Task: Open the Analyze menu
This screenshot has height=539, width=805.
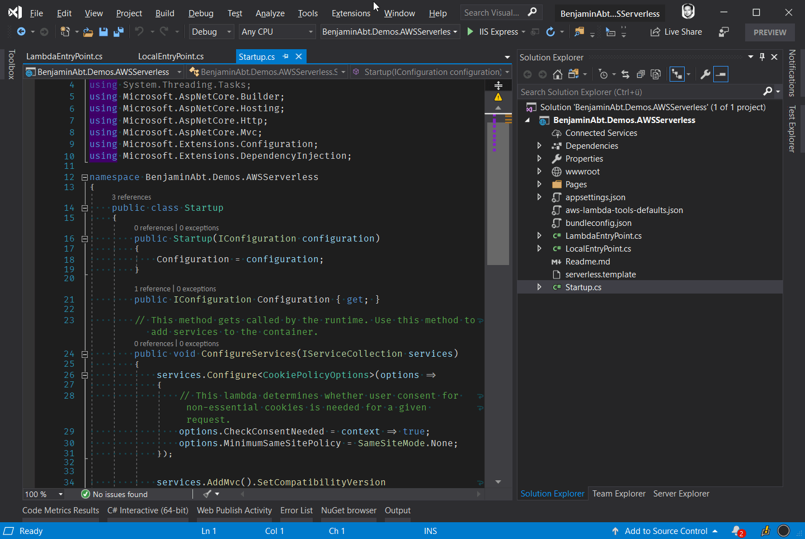Action: (270, 13)
